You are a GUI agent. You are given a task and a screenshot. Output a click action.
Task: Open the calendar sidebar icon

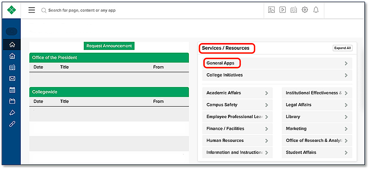tap(12, 90)
